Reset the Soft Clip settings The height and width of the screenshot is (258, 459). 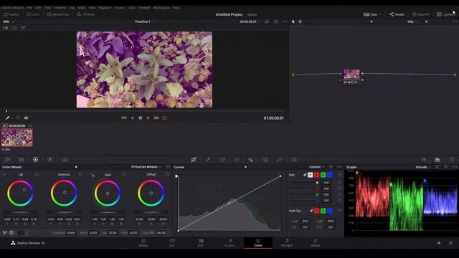[x=339, y=210]
